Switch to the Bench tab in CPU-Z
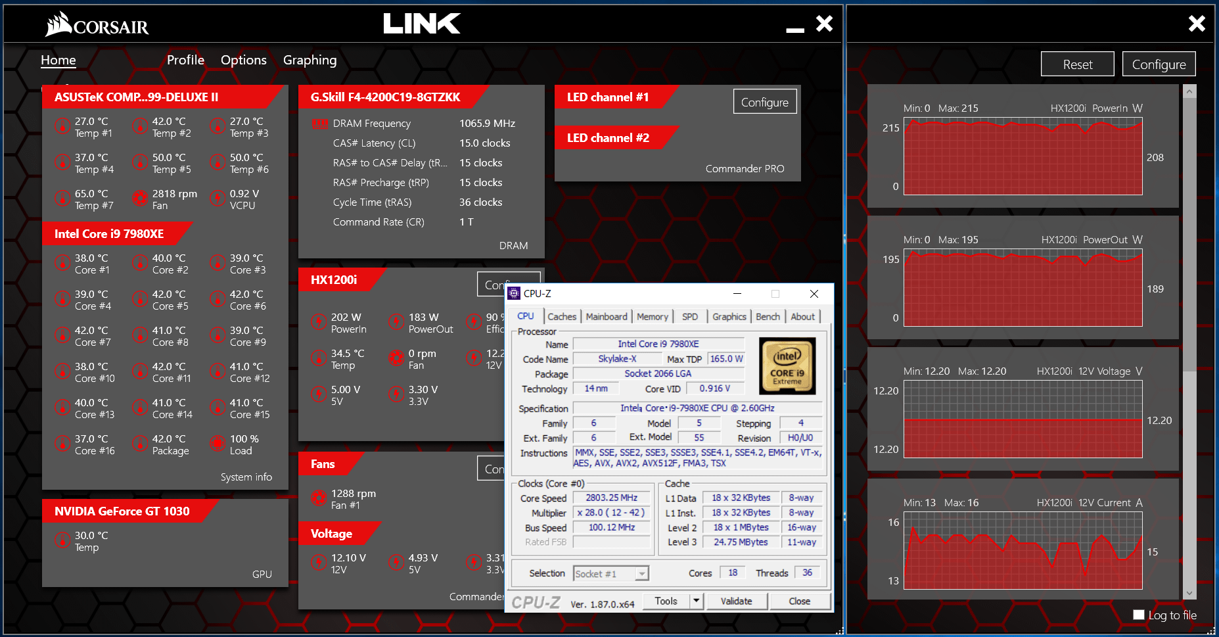This screenshot has height=637, width=1219. click(768, 317)
